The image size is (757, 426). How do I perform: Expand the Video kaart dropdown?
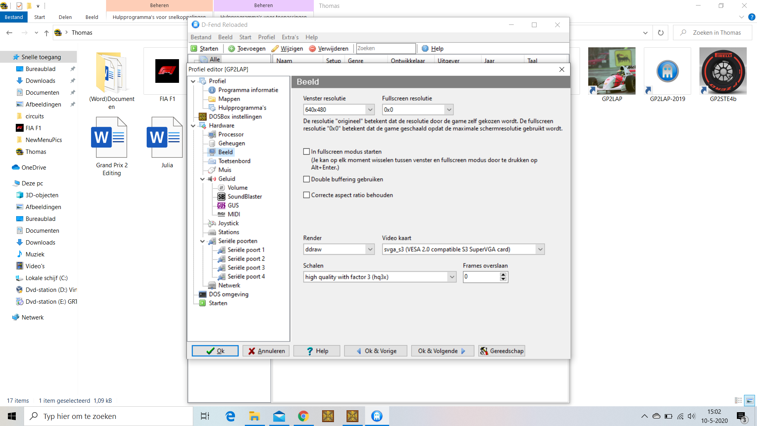(x=540, y=249)
